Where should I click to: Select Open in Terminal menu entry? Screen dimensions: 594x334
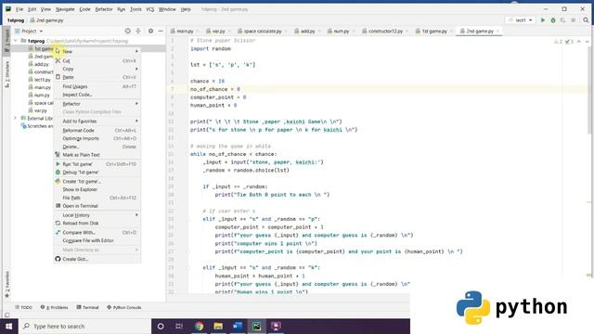click(97, 206)
